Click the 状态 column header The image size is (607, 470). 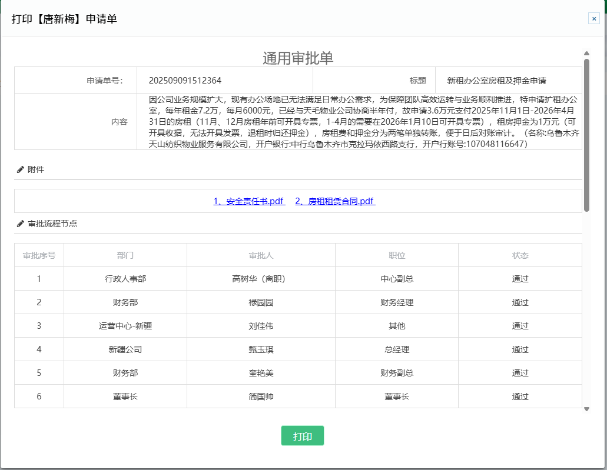tap(520, 255)
